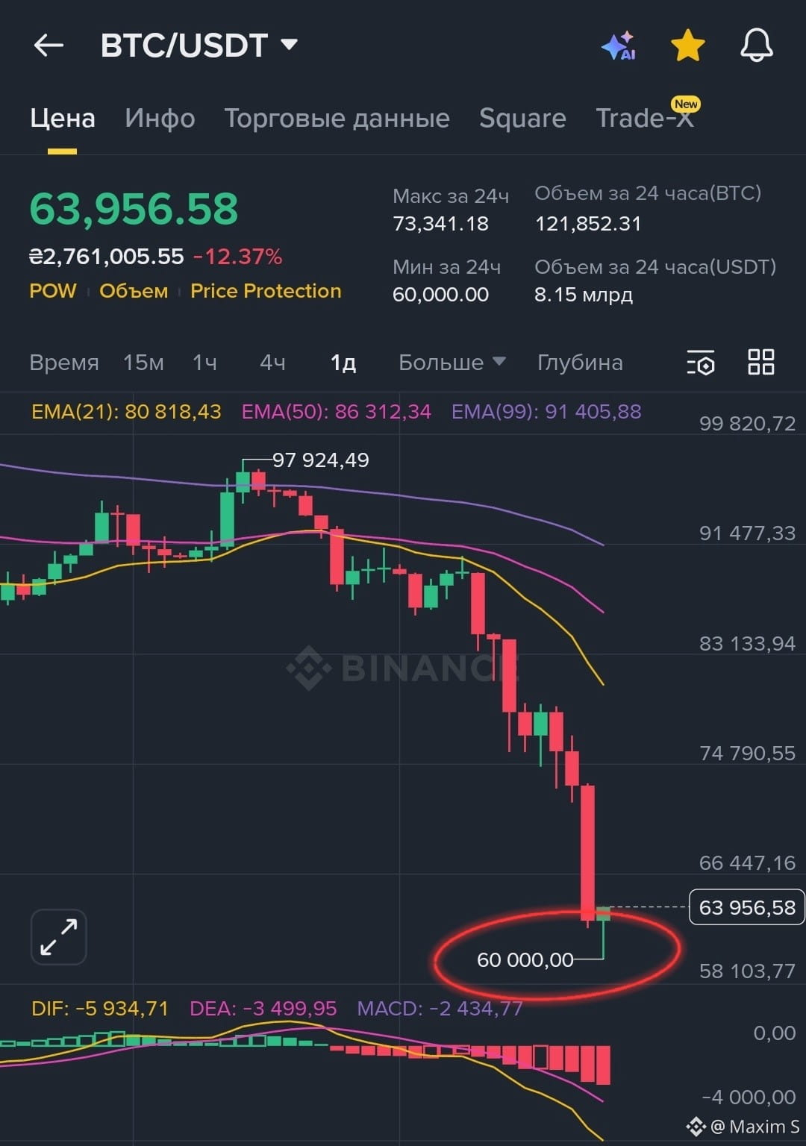Open the Trade-X tab
806x1146 pixels.
(x=646, y=116)
